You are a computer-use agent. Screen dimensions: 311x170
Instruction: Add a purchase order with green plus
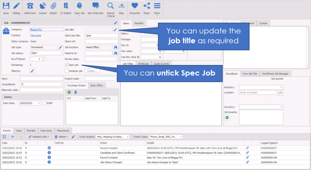pos(69,92)
